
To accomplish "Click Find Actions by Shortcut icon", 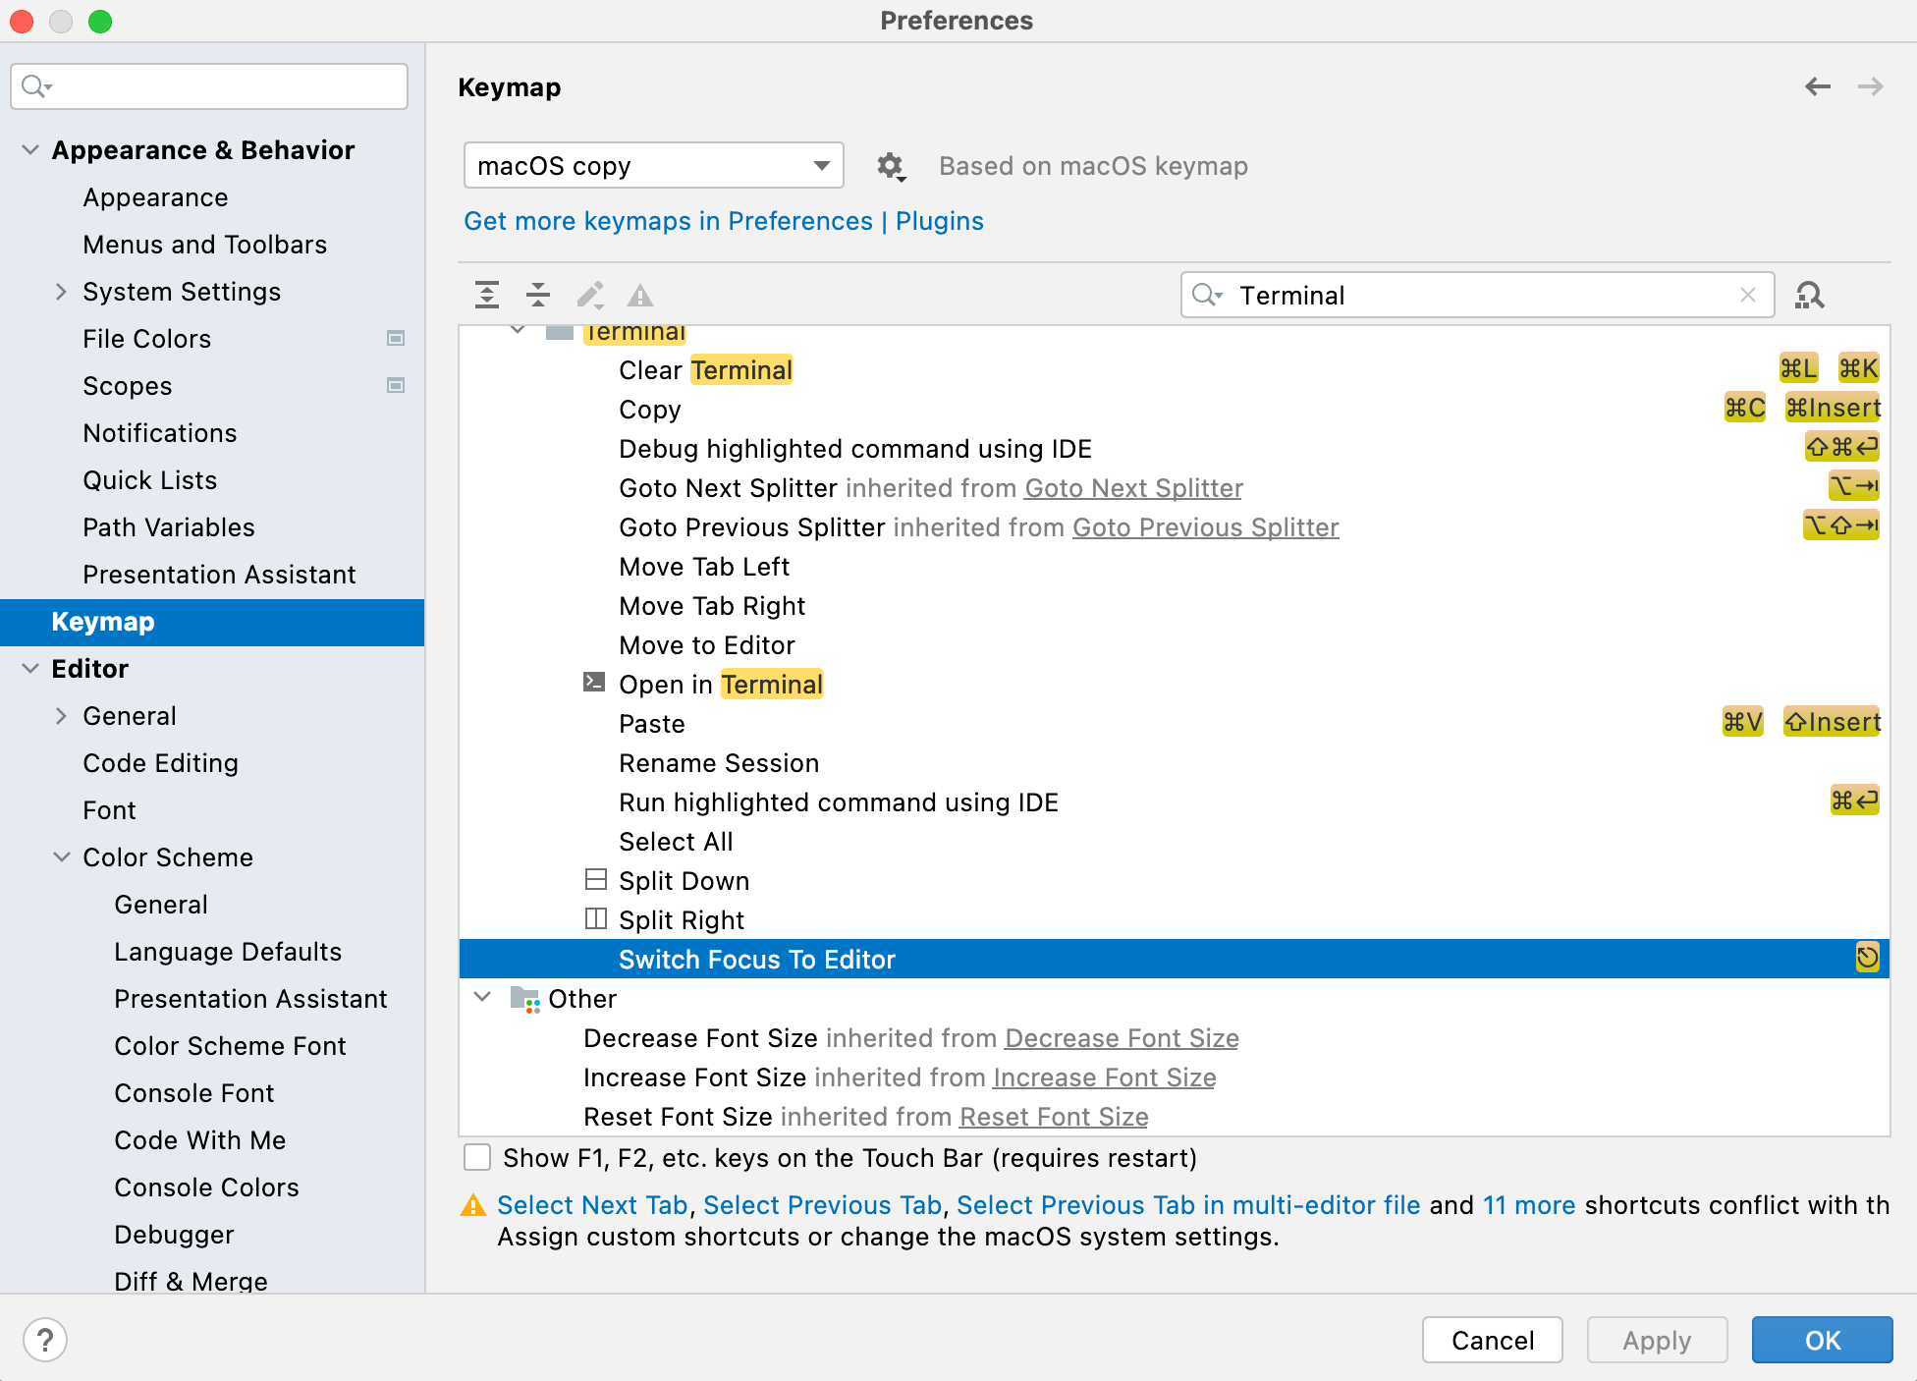I will click(1809, 295).
